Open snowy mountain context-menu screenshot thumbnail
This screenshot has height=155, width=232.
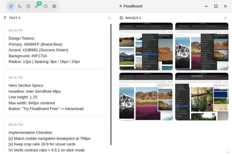(x=202, y=46)
